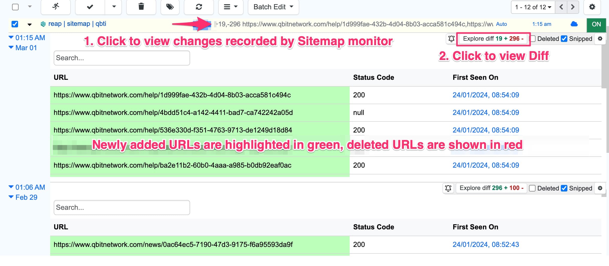Uncheck the Snipped checkbox for the Feb 29 section
Image resolution: width=609 pixels, height=266 pixels.
(564, 188)
